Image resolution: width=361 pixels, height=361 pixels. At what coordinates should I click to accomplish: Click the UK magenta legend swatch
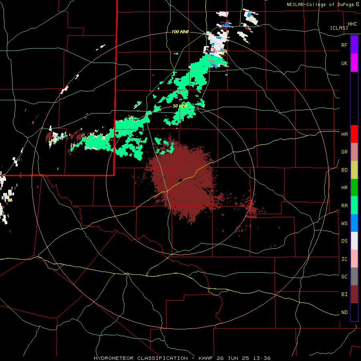354,63
